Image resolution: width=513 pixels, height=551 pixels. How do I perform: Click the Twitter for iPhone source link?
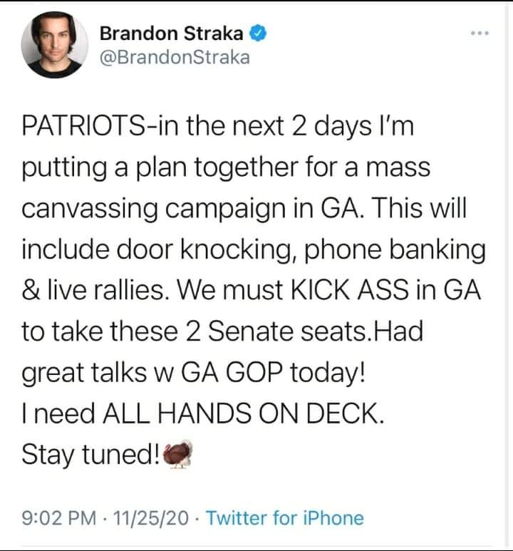tap(284, 518)
